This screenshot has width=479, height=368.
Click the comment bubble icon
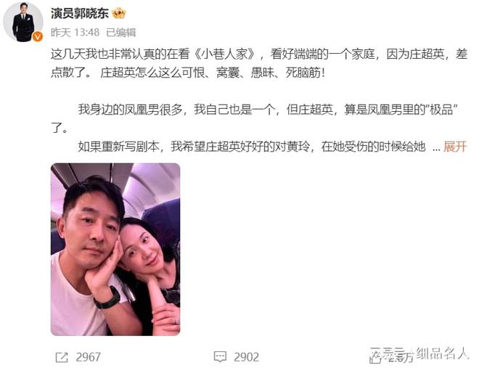(220, 356)
